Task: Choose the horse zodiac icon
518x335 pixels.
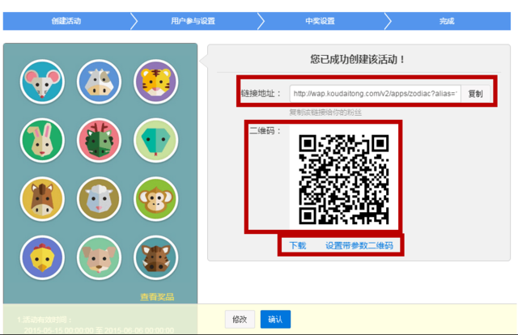Action: (42, 199)
